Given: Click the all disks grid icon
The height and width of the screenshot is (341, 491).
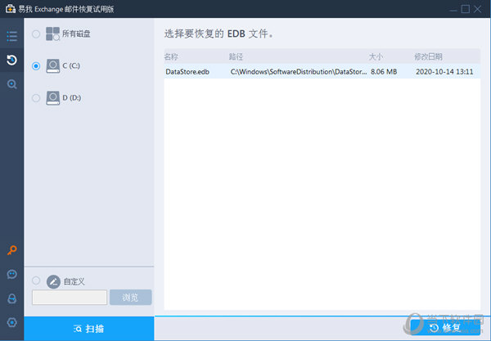Looking at the screenshot, I should (52, 34).
